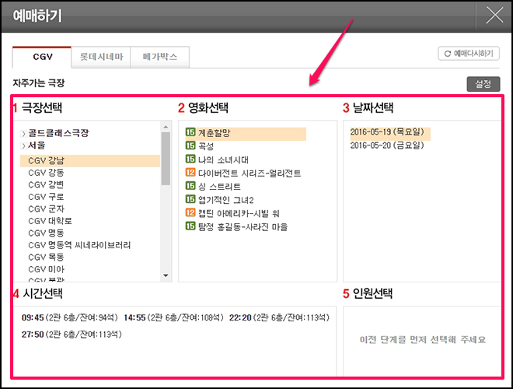This screenshot has height=389, width=513.
Task: Select CGV 군자 theater
Action: click(46, 209)
